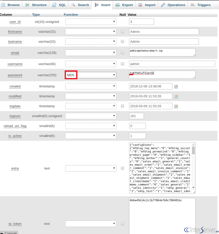The width and height of the screenshot is (219, 234).
Task: Open the function selector for the extra column
Action: [90, 168]
